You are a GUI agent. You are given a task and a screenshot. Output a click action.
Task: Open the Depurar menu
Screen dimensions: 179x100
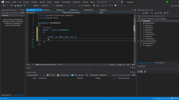(42, 2)
